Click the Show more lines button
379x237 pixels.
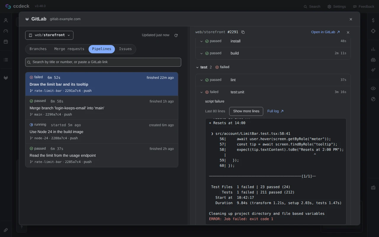point(246,111)
